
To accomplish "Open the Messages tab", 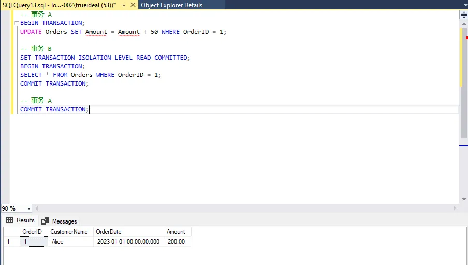I will click(x=60, y=221).
